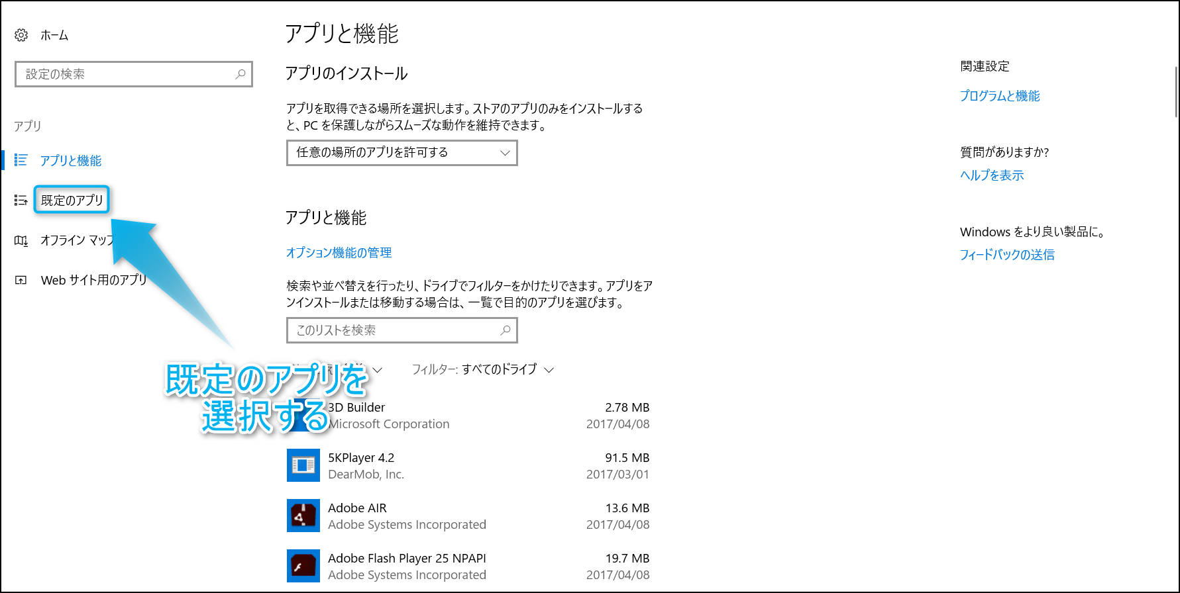The height and width of the screenshot is (593, 1180).
Task: Click the vertical scrollbar on the right edge
Action: coord(1176,93)
